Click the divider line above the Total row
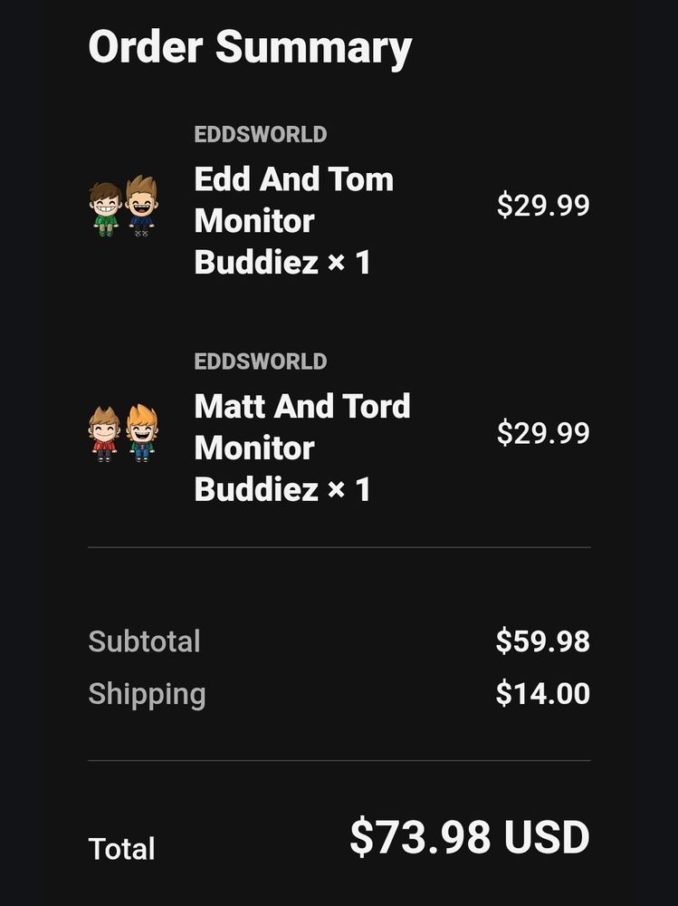 point(339,760)
